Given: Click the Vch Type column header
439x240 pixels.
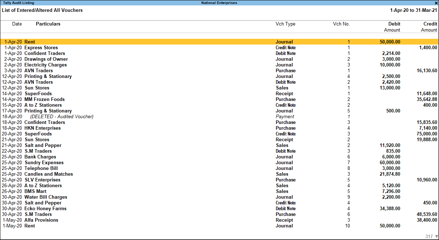Looking at the screenshot, I should (285, 24).
